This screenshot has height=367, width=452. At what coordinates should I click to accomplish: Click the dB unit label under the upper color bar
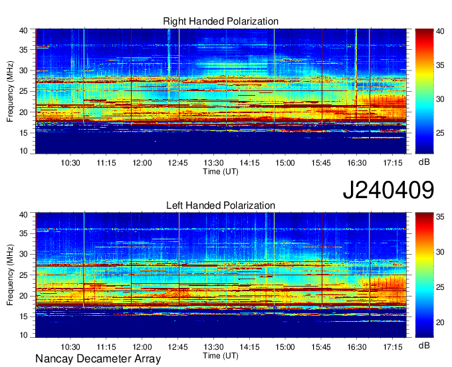[424, 162]
